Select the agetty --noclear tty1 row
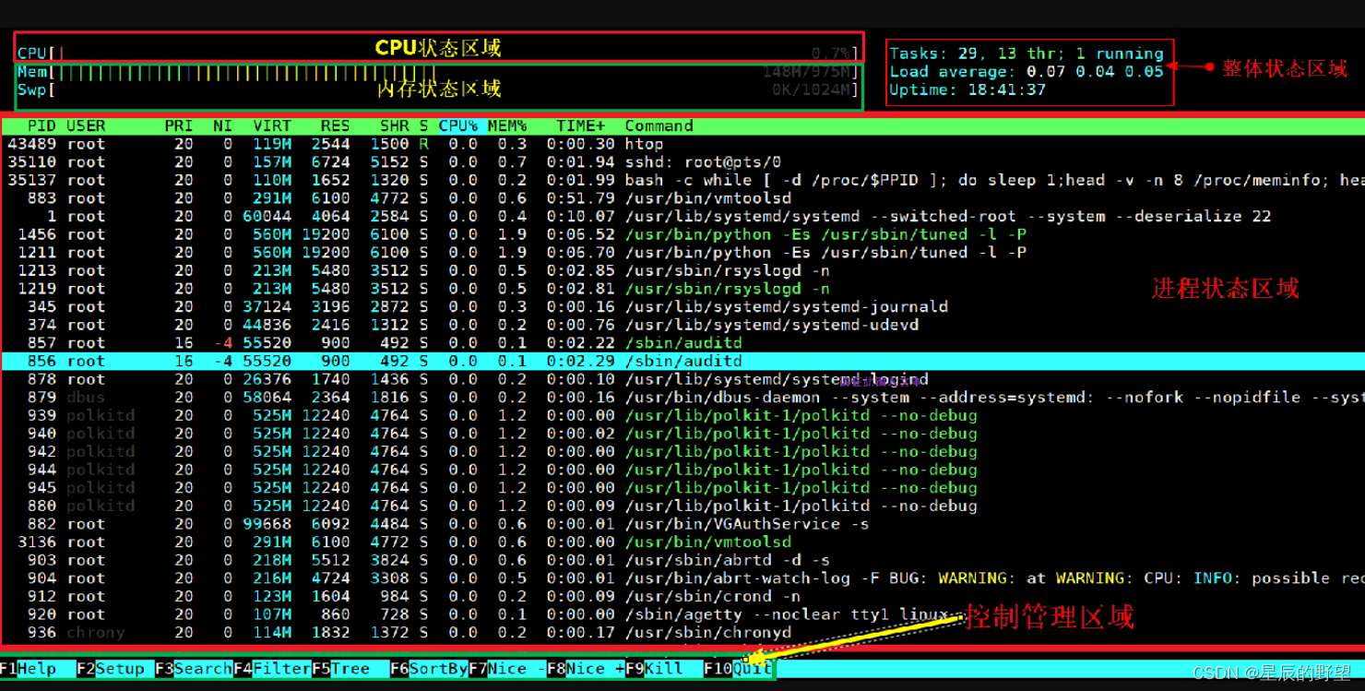1365x691 pixels. (682, 614)
